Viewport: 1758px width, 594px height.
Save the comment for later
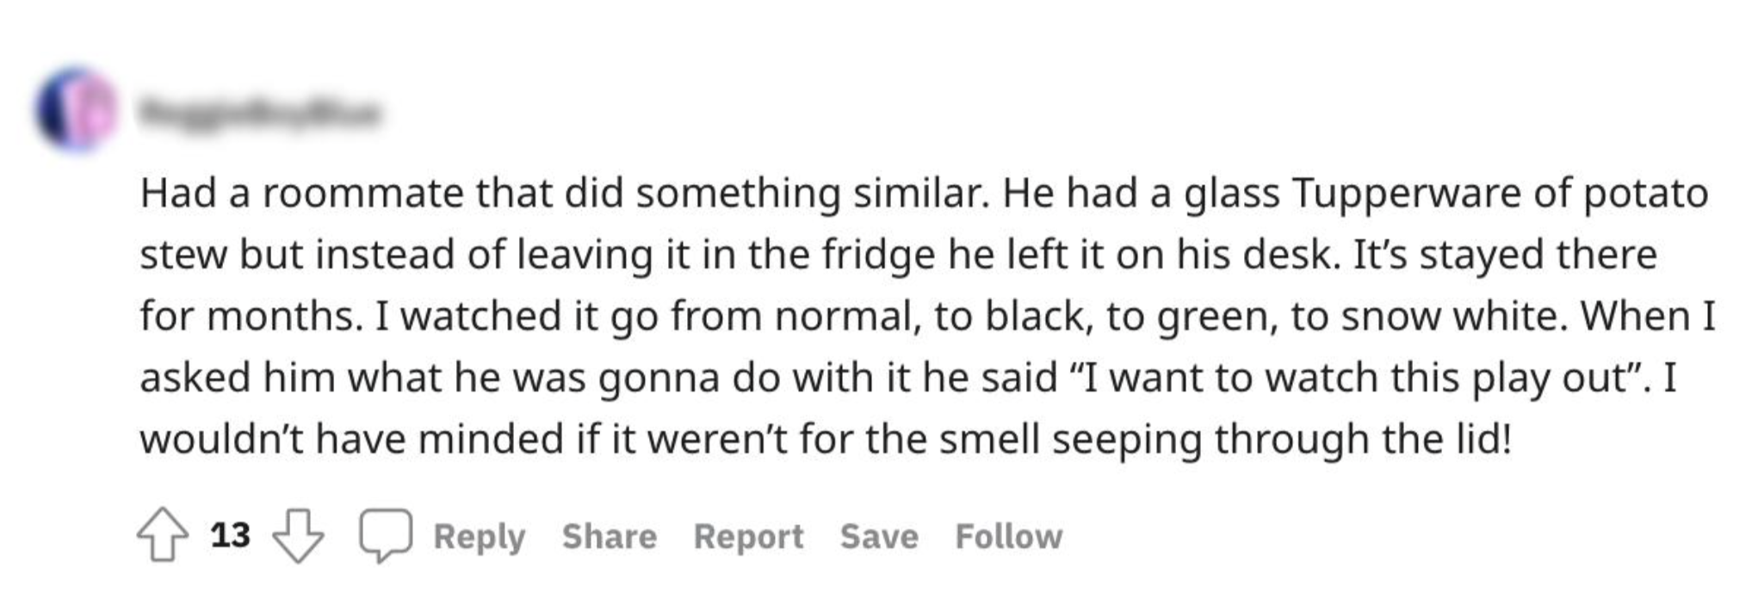point(879,536)
